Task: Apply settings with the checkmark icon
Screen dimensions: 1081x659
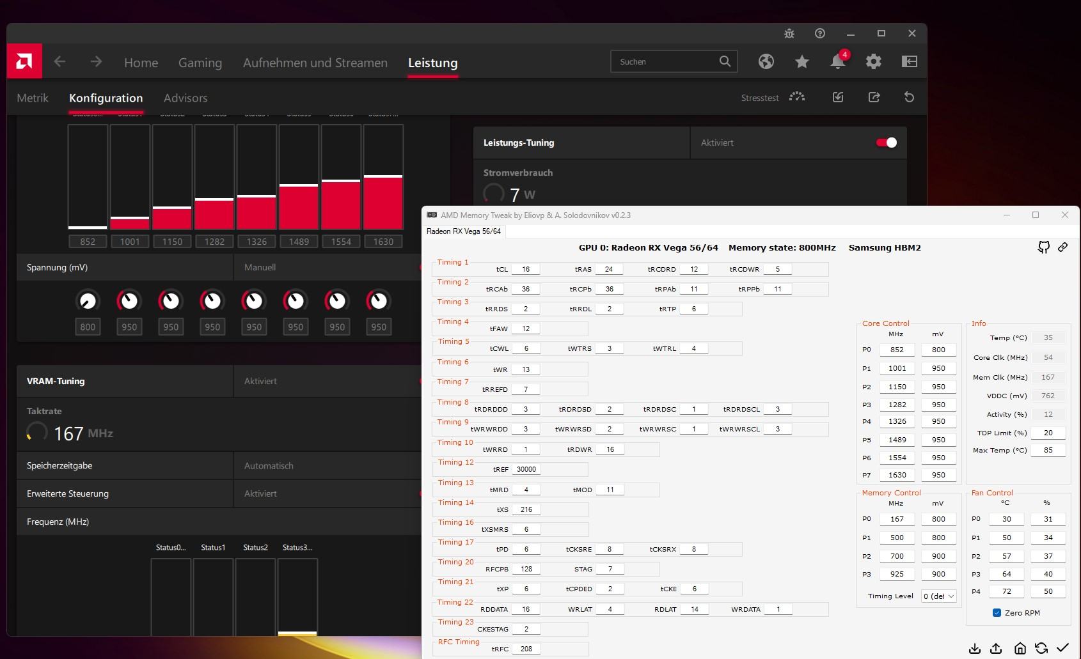Action: (1062, 648)
